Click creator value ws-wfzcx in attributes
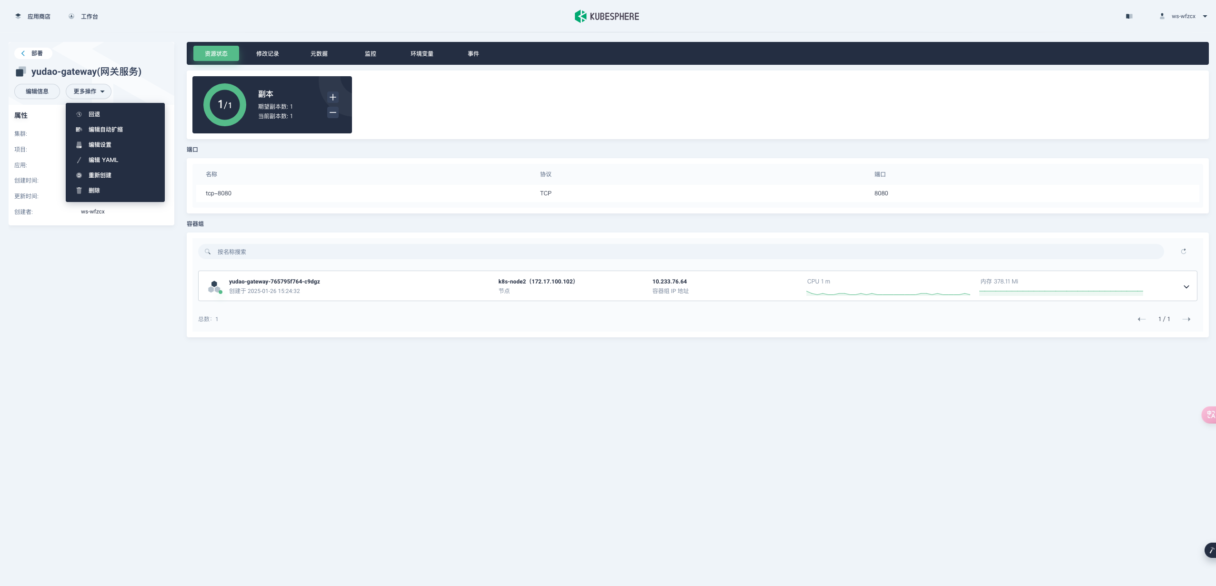The width and height of the screenshot is (1216, 586). point(93,212)
